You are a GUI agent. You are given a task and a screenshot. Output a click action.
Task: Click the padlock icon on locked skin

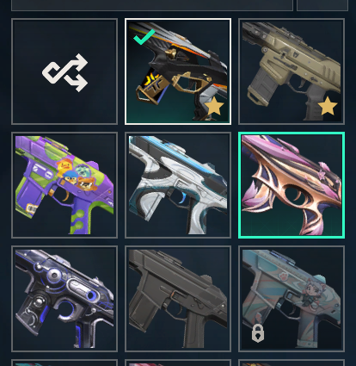point(258,333)
